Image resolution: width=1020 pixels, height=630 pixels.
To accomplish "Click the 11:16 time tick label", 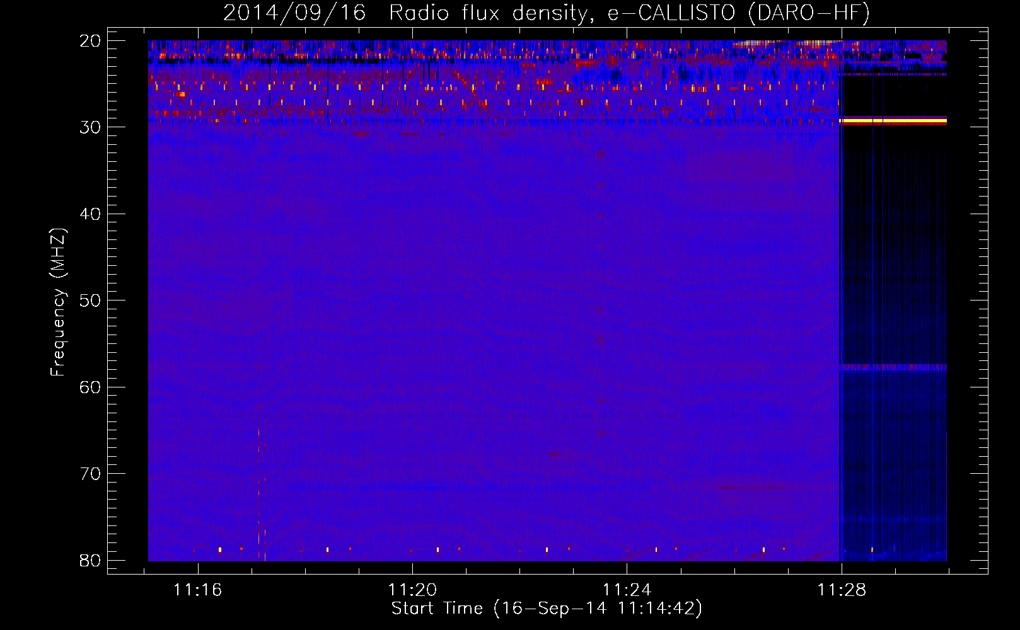I will point(198,590).
